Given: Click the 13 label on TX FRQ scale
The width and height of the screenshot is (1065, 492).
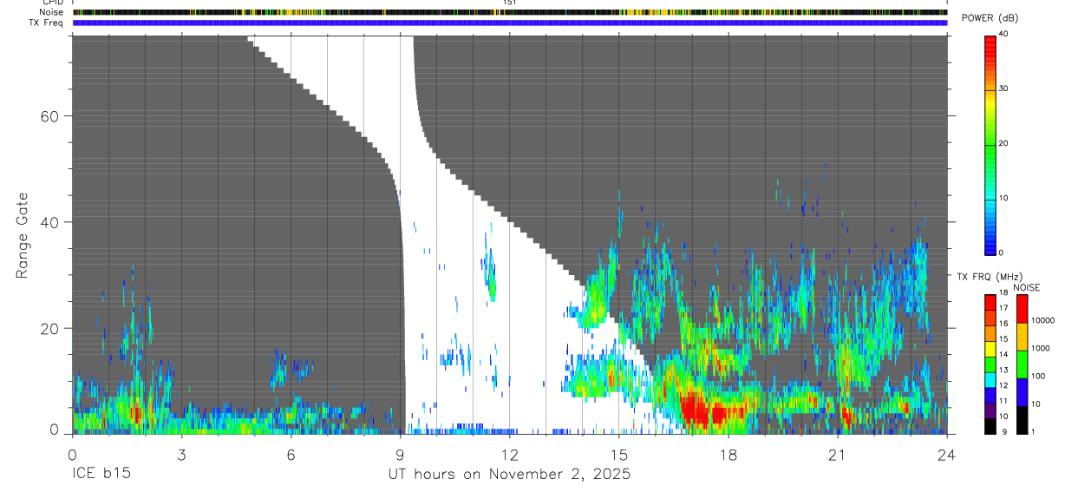Looking at the screenshot, I should [x=1003, y=371].
